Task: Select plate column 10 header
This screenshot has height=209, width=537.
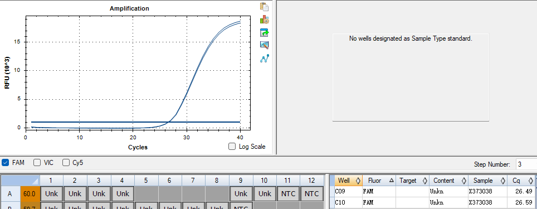Action: coord(265,181)
